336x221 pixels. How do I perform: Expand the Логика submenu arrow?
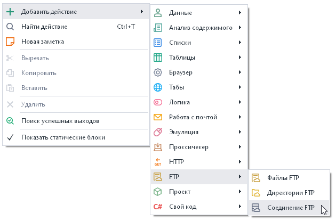[241, 102]
